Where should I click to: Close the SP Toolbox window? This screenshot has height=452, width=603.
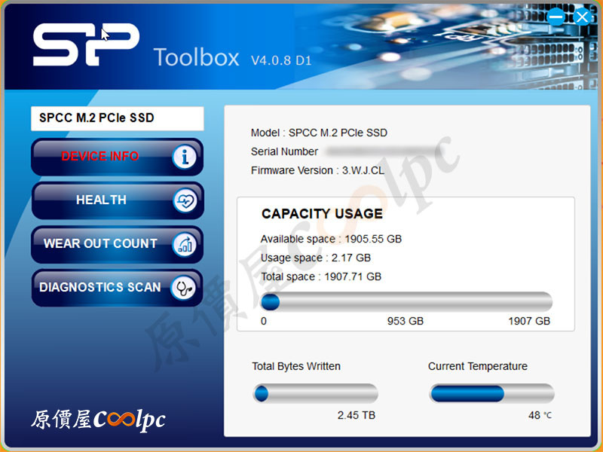[x=582, y=17]
